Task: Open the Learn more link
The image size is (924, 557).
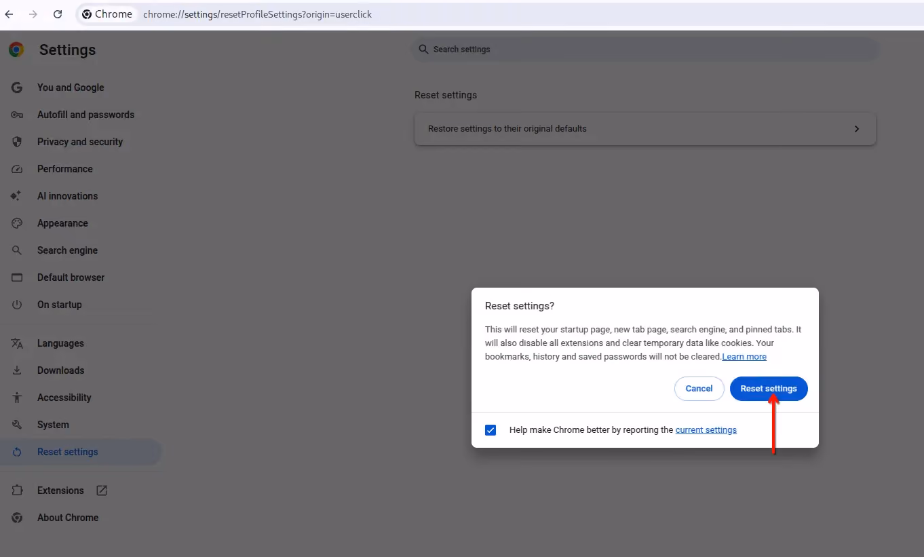Action: pos(744,357)
